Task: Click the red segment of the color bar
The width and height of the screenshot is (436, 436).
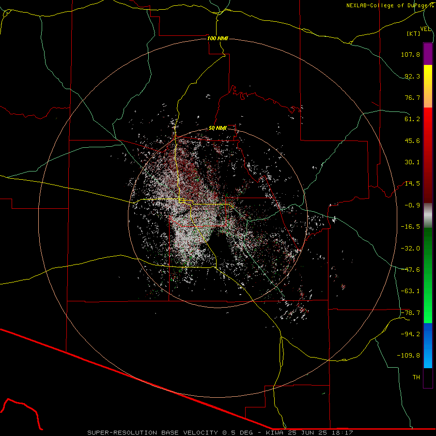Action: click(428, 155)
